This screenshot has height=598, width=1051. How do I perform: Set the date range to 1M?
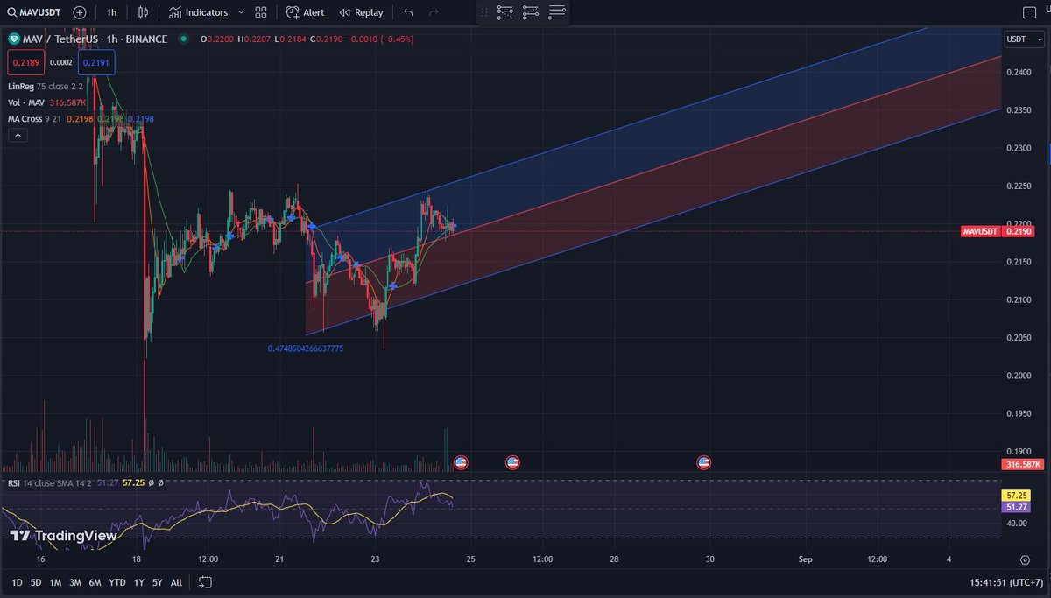click(55, 582)
